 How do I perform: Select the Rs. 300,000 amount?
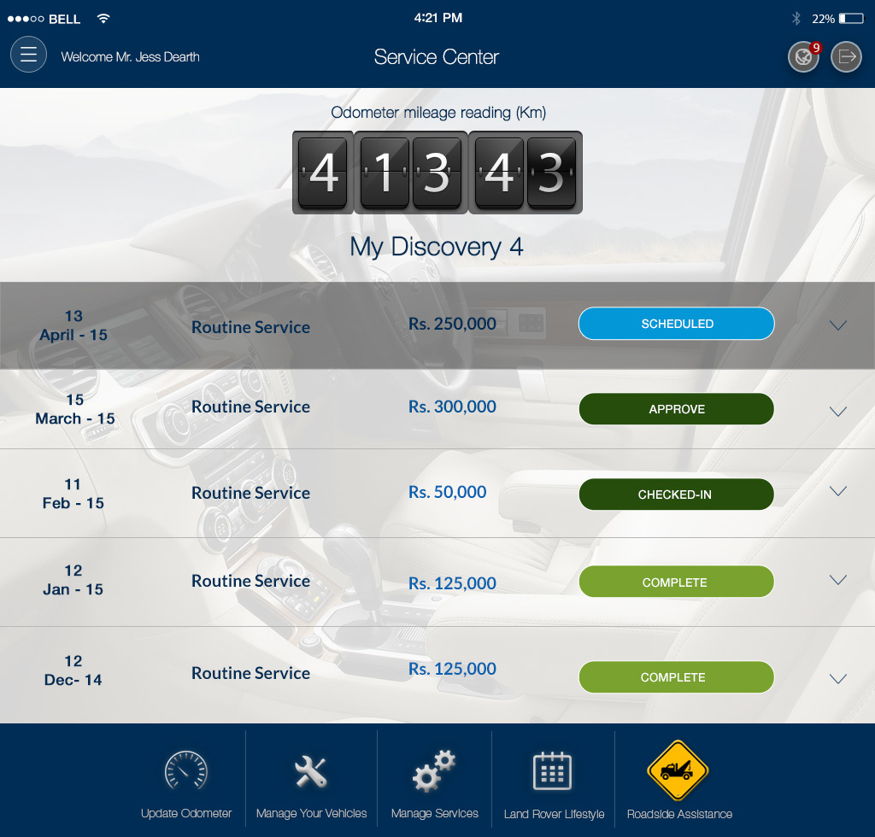point(452,407)
